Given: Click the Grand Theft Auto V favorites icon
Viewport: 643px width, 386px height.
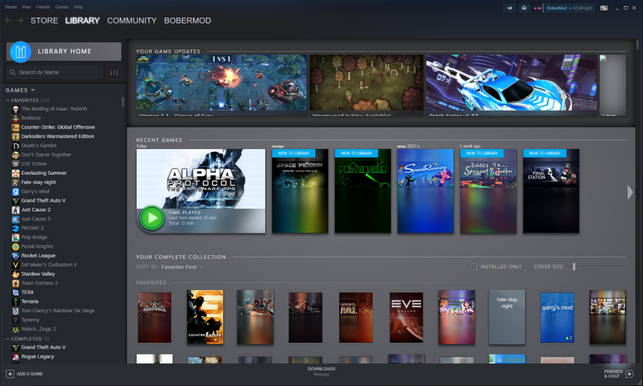Looking at the screenshot, I should [16, 200].
